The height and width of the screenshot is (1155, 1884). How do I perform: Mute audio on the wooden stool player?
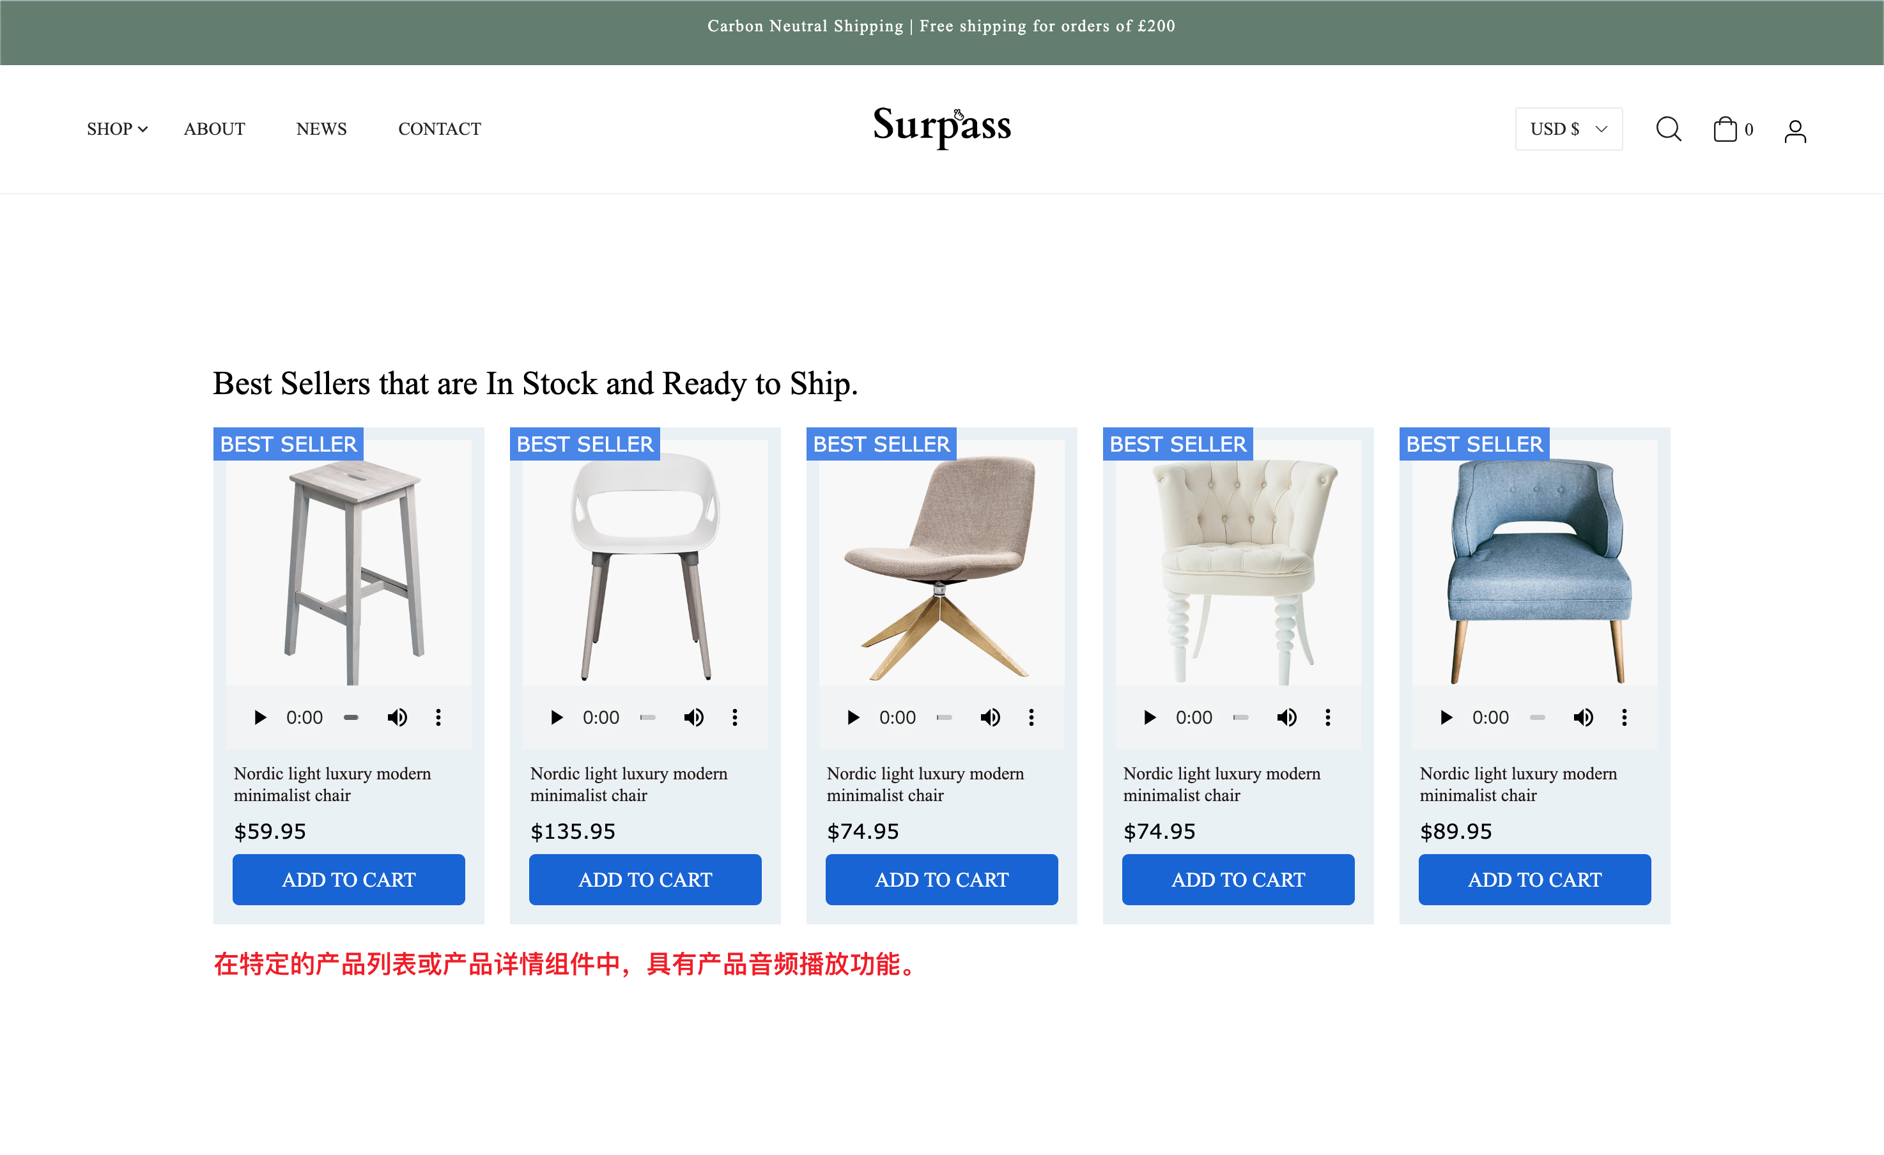pyautogui.click(x=397, y=717)
